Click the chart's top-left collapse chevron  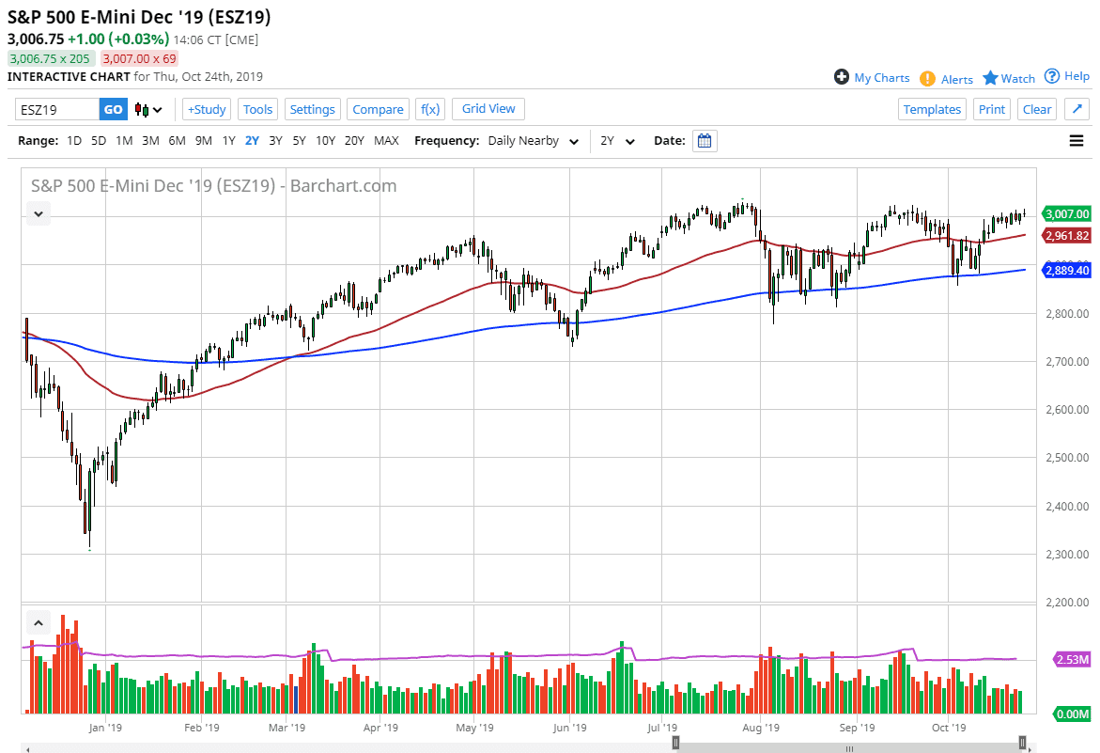coord(39,213)
